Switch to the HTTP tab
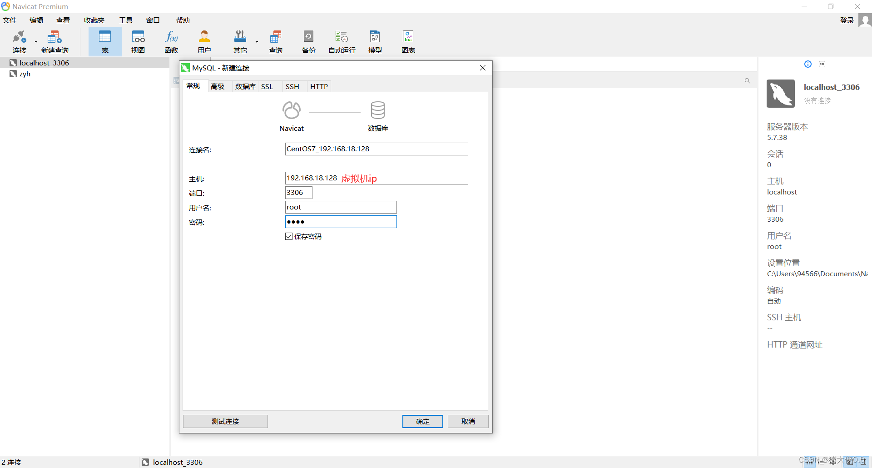Image resolution: width=872 pixels, height=468 pixels. click(319, 86)
